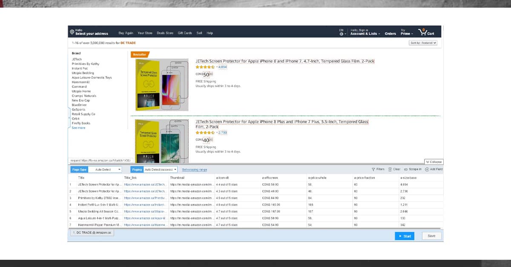Click the a-icon-alt column header
Viewport: 511px width, 267px height.
(x=223, y=178)
